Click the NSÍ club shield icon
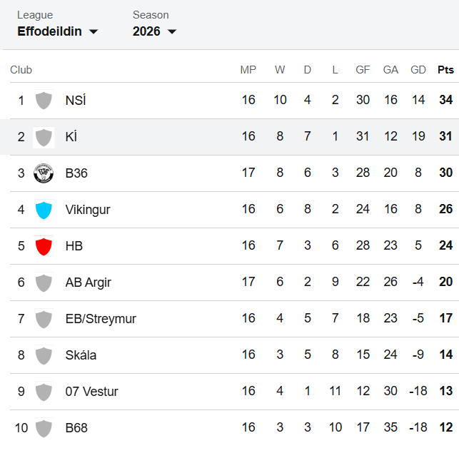 point(44,101)
